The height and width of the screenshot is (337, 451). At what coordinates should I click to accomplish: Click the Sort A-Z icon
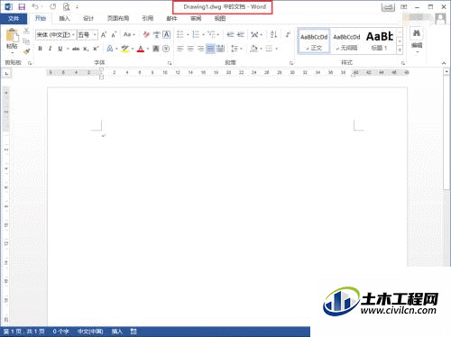(273, 34)
